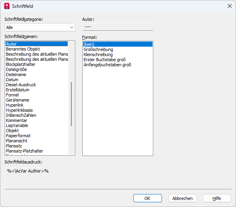
Task: Select Dateiname field name
Action: coord(16,74)
